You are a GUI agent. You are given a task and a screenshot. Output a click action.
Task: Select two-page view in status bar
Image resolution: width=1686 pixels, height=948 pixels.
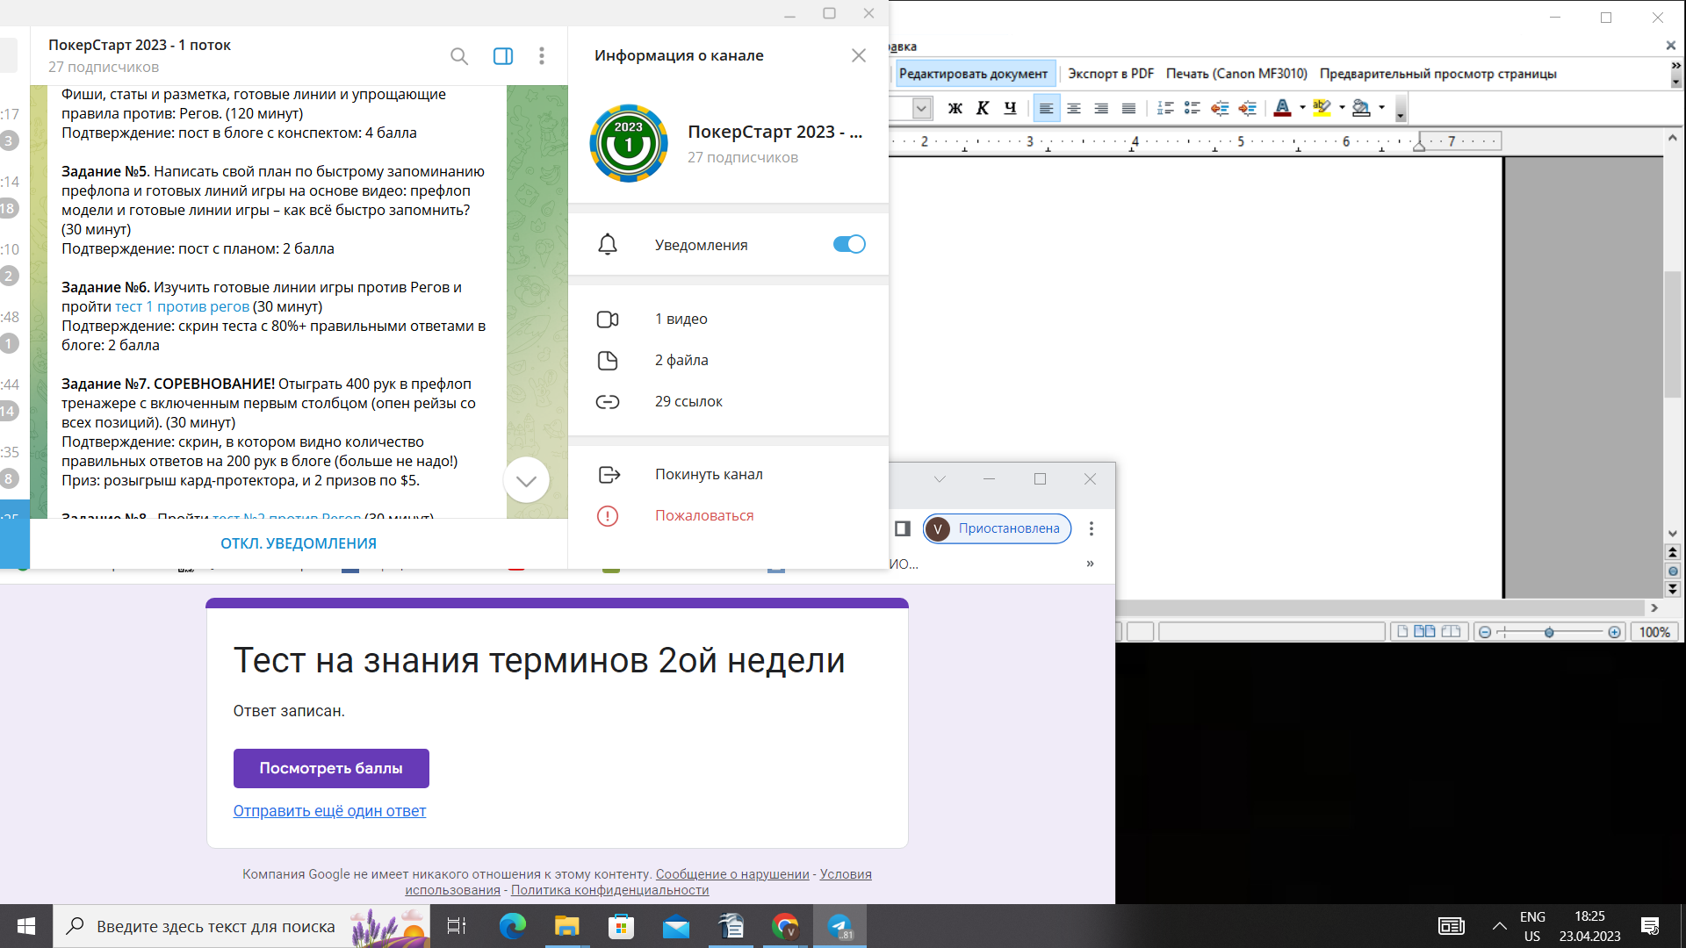1424,631
